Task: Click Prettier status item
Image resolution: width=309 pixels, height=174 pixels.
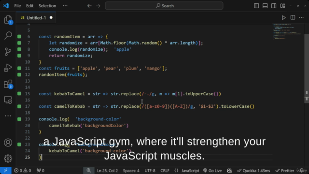Action: (x=284, y=171)
